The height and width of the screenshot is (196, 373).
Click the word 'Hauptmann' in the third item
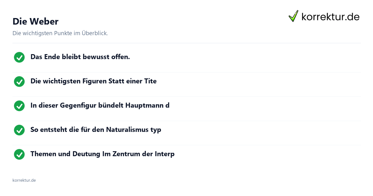click(x=145, y=106)
